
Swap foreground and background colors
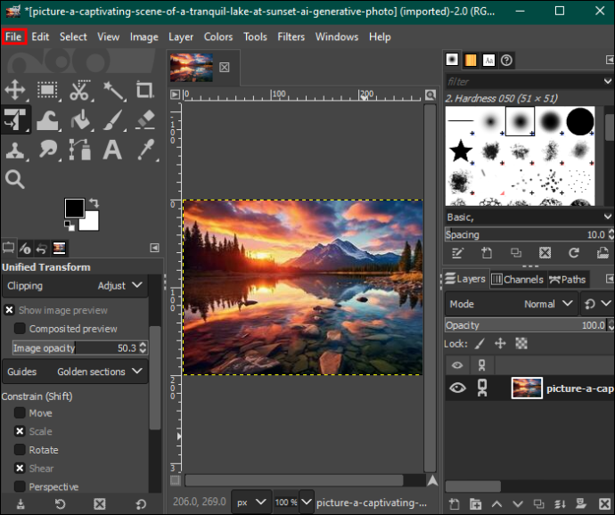[94, 203]
